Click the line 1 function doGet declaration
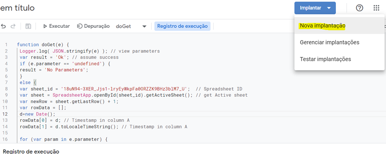386x154 pixels. pos(44,45)
